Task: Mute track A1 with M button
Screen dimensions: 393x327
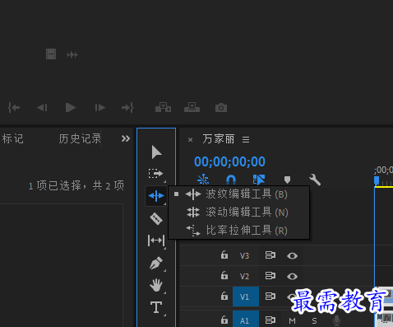Action: (293, 320)
